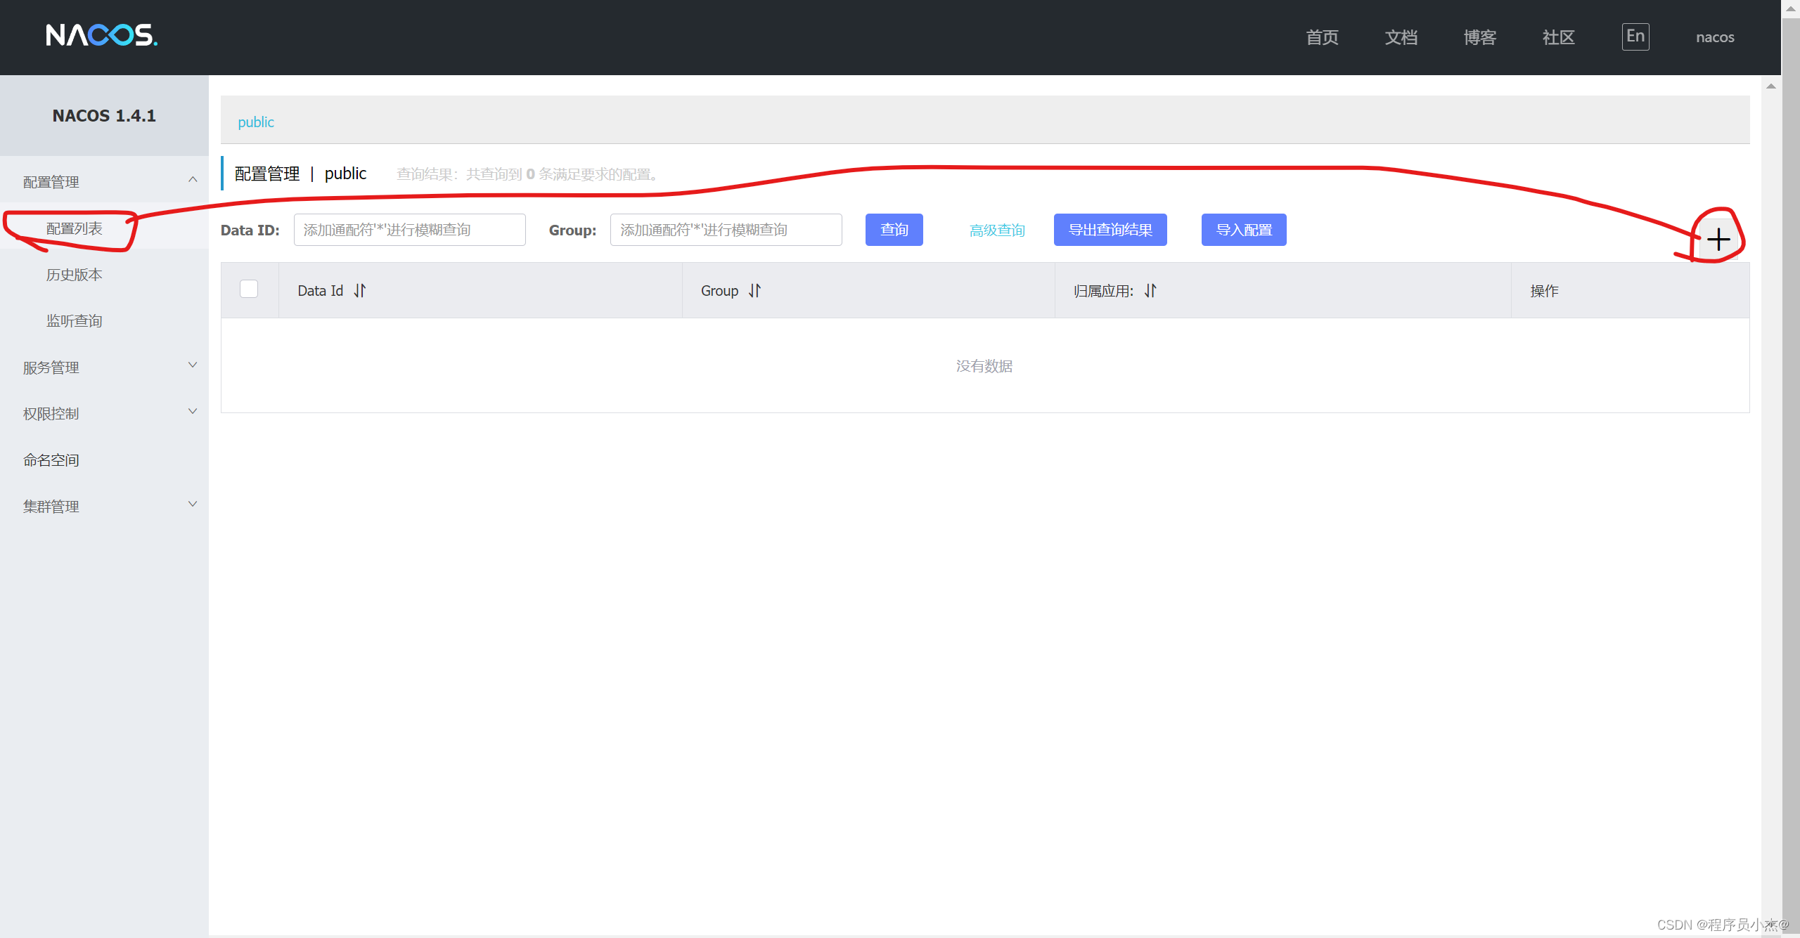
Task: Click the 导出查询结果 export button
Action: 1110,230
